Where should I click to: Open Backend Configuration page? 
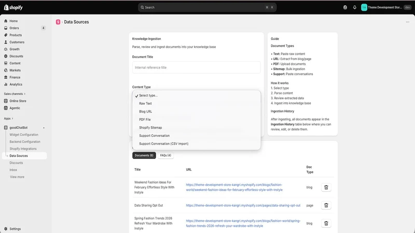pyautogui.click(x=25, y=142)
